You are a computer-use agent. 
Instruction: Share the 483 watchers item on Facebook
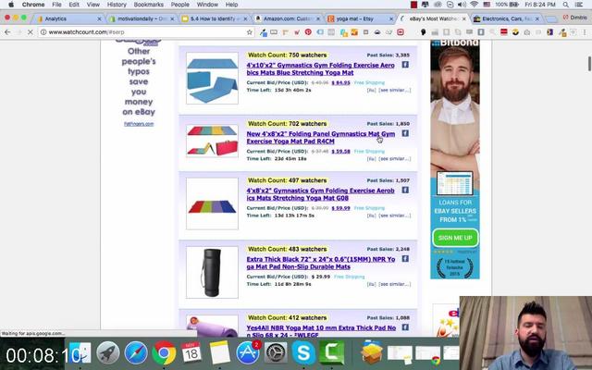(x=405, y=259)
